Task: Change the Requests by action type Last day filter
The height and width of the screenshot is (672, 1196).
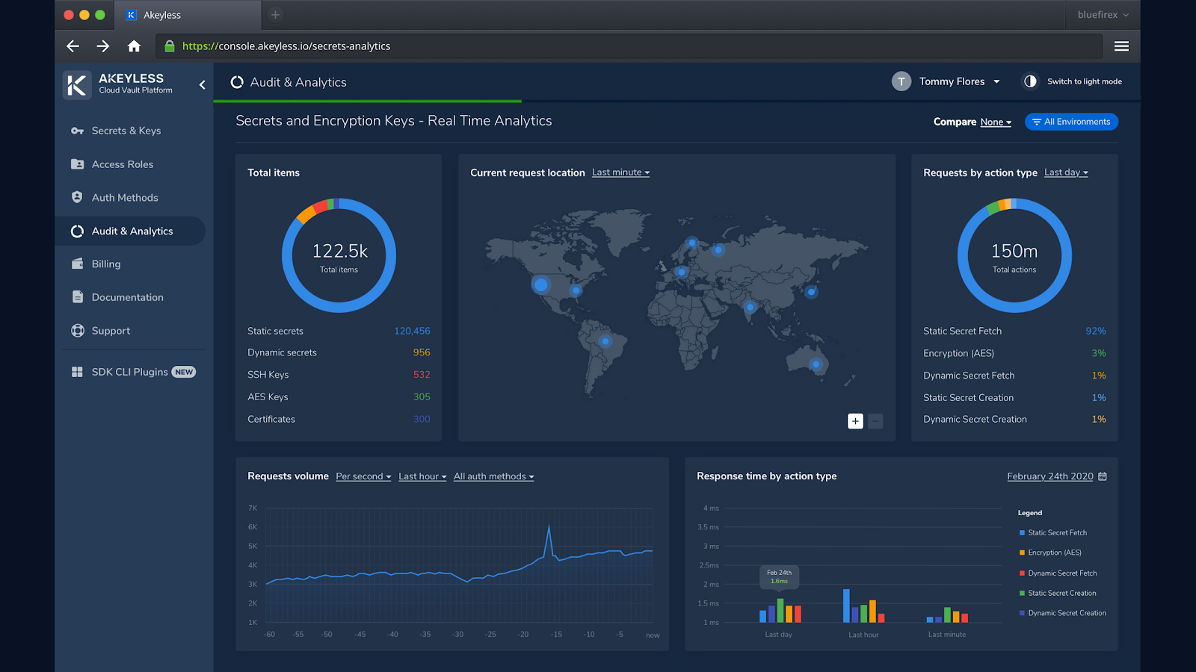Action: [1064, 172]
